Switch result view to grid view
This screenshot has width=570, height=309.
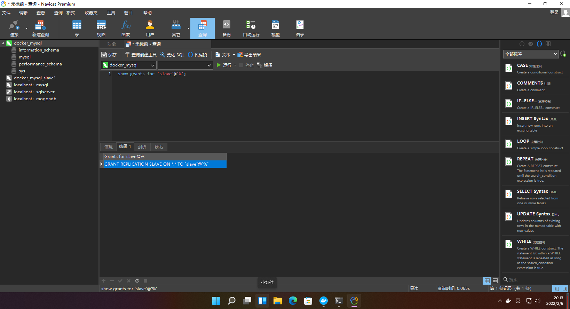click(x=487, y=281)
